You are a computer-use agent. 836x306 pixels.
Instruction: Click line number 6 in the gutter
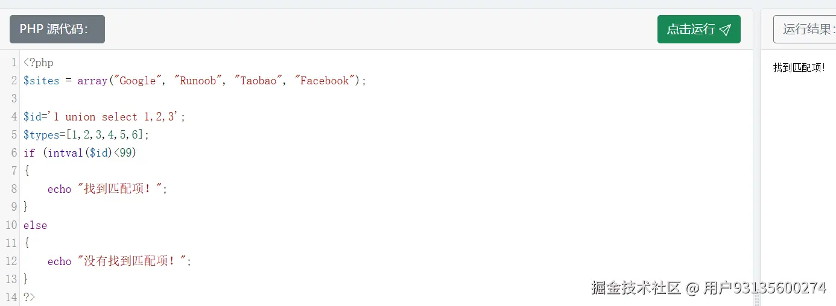coord(13,153)
